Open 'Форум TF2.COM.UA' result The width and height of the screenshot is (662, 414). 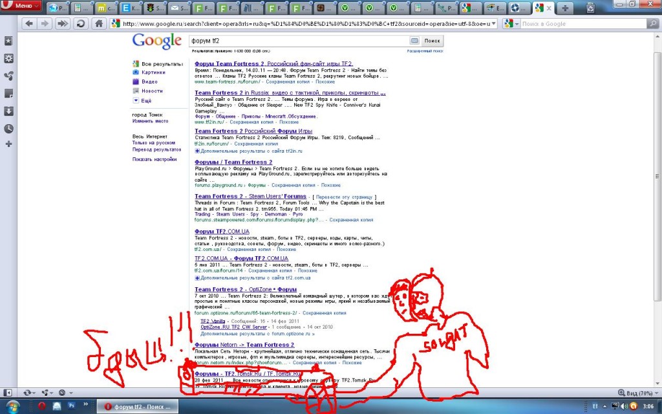pos(222,232)
